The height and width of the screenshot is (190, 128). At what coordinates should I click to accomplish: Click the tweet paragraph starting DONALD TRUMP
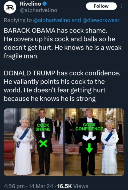click(62, 86)
